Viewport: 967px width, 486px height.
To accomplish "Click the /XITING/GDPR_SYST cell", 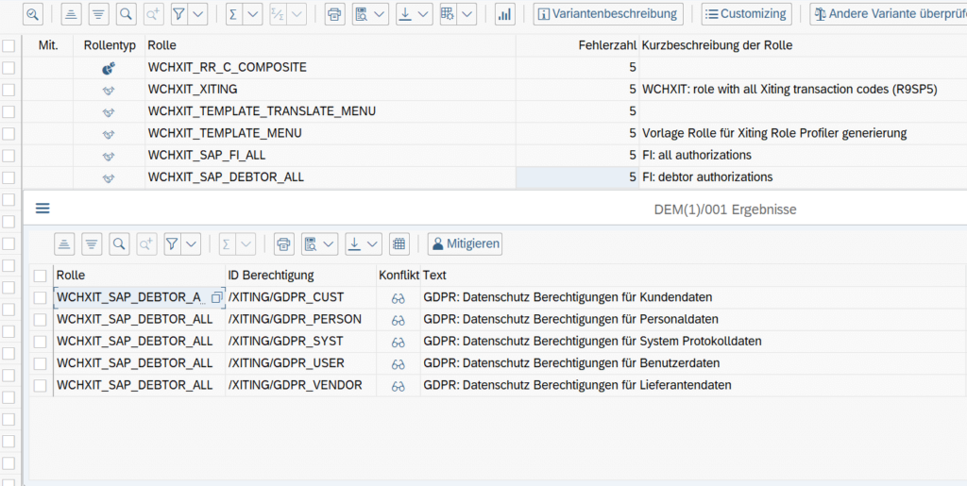I will pos(301,342).
